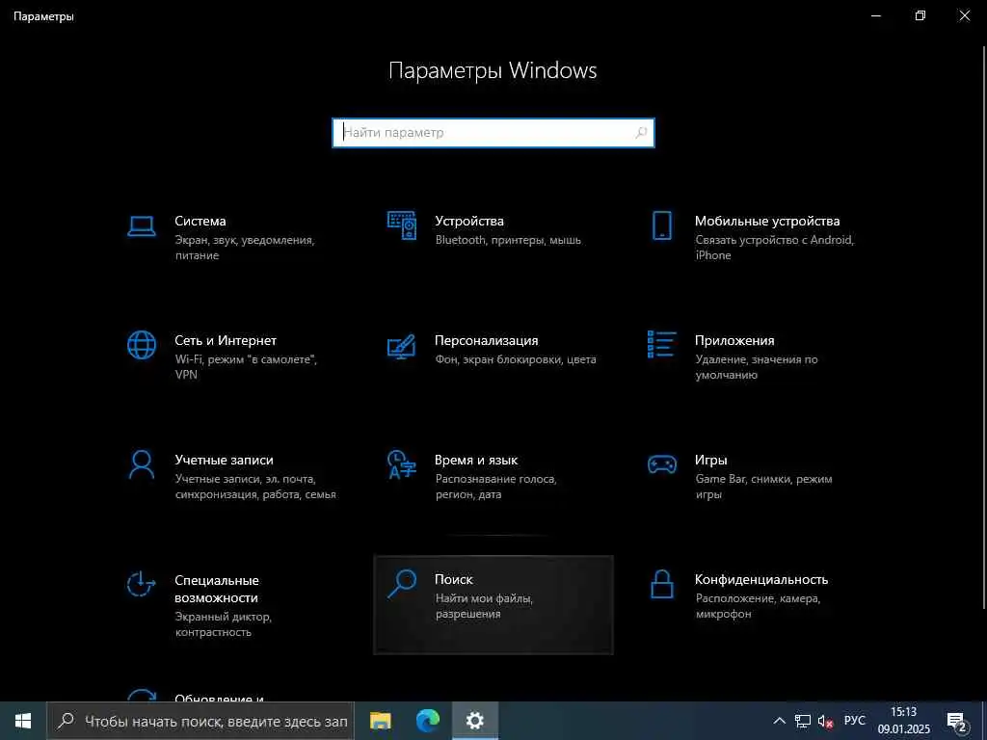This screenshot has height=740, width=987.
Task: Open the Персонализация paintbrush icon
Action: pos(402,346)
